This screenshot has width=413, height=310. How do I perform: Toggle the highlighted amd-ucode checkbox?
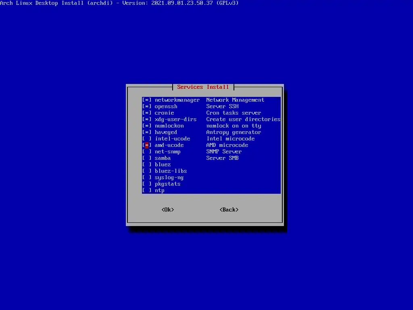(x=147, y=145)
